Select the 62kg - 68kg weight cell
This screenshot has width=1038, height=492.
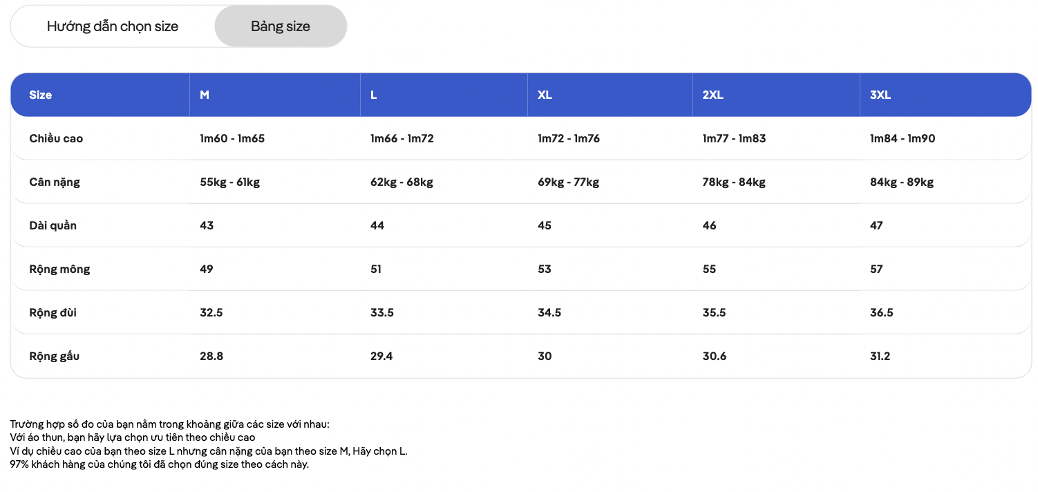pos(402,182)
